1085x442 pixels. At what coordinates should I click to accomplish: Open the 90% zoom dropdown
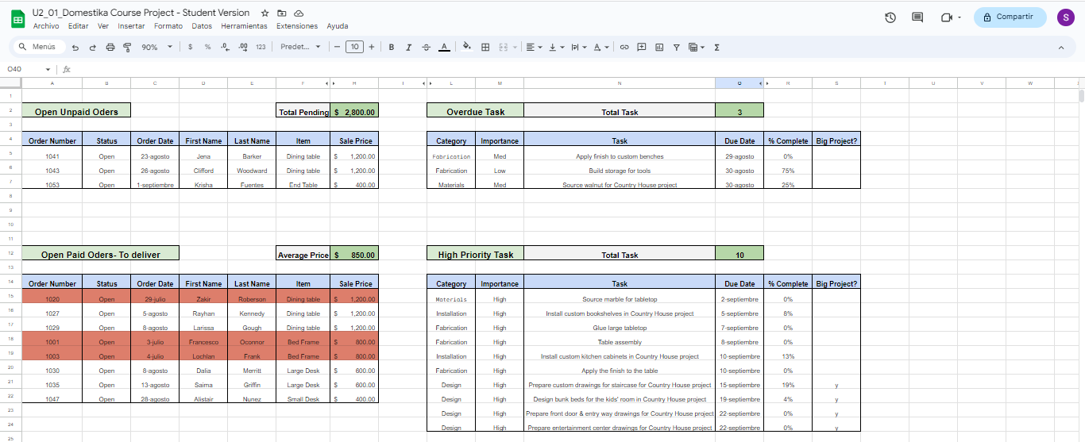(156, 48)
